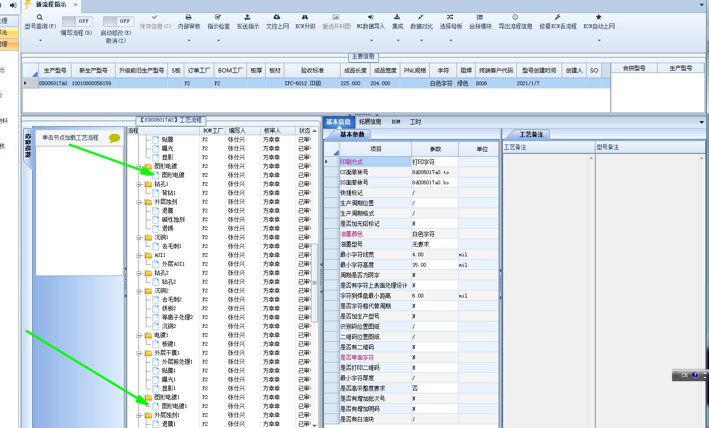This screenshot has width=709, height=428.
Task: Click the 保存信息(S) checkmark icon
Action: (x=155, y=17)
